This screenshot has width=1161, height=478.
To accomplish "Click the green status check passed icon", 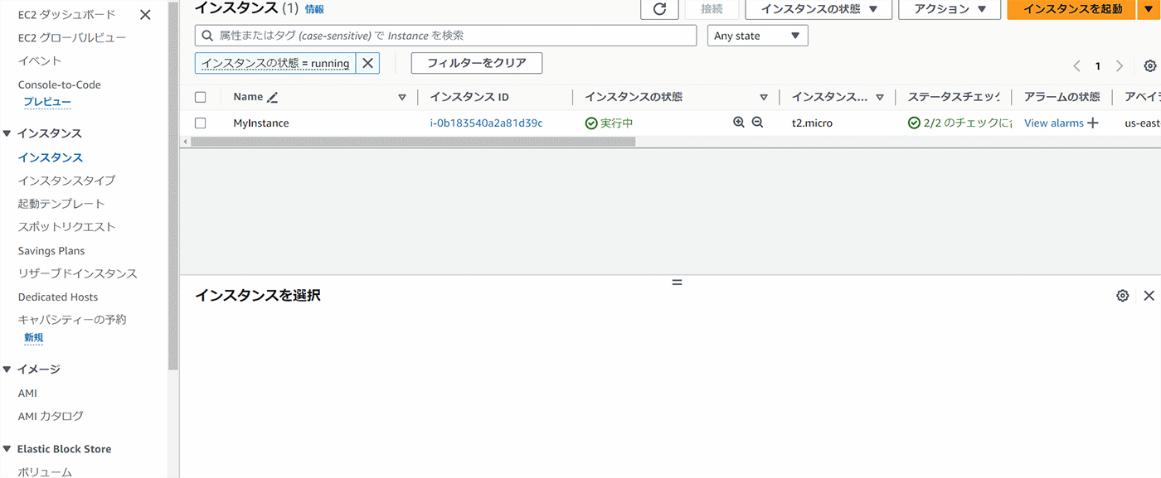I will [x=914, y=123].
